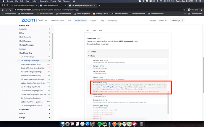The height and width of the screenshot is (127, 204).
Task: Open Reminders from the dock
Action: pyautogui.click(x=77, y=124)
